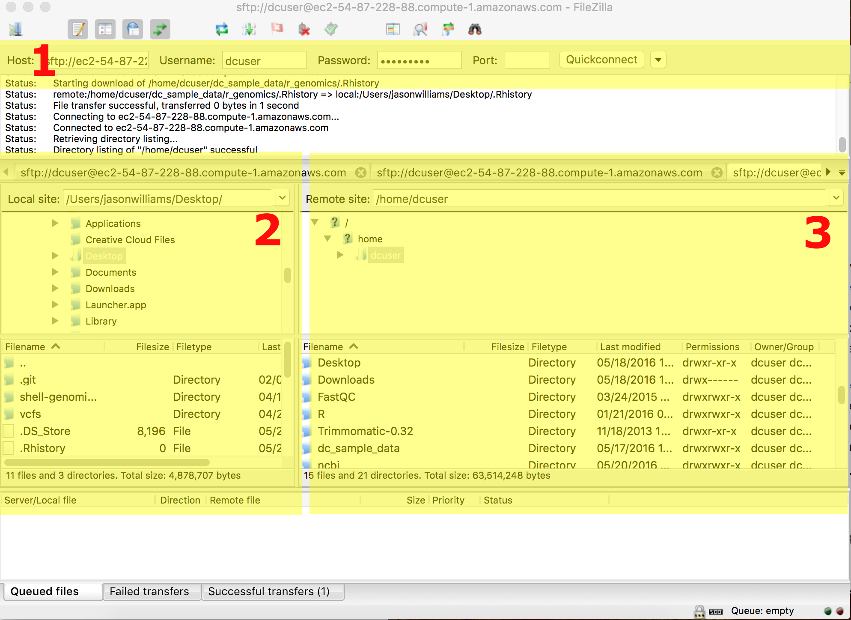Expand the dcuser folder in remote tree
The width and height of the screenshot is (851, 620).
point(338,256)
